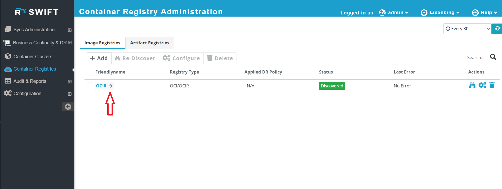The image size is (502, 189).
Task: Click the Container Clusters cube icon
Action: click(x=8, y=56)
